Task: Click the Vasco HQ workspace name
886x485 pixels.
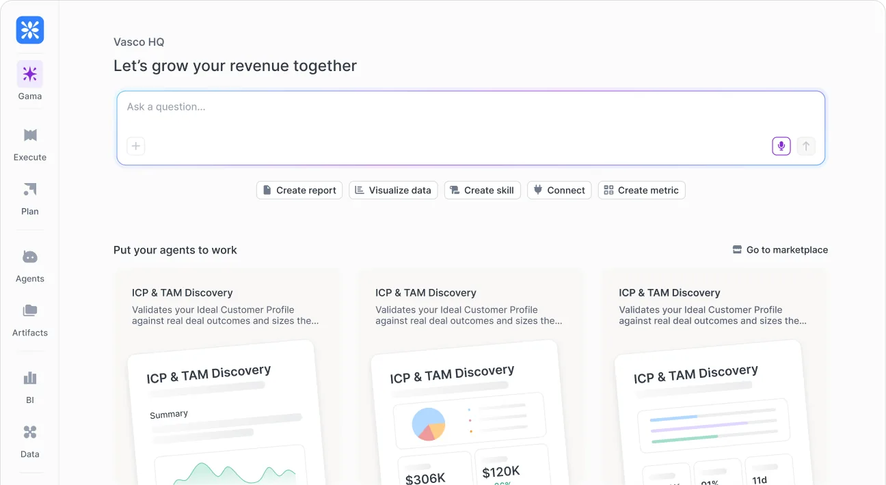Action: pyautogui.click(x=139, y=42)
